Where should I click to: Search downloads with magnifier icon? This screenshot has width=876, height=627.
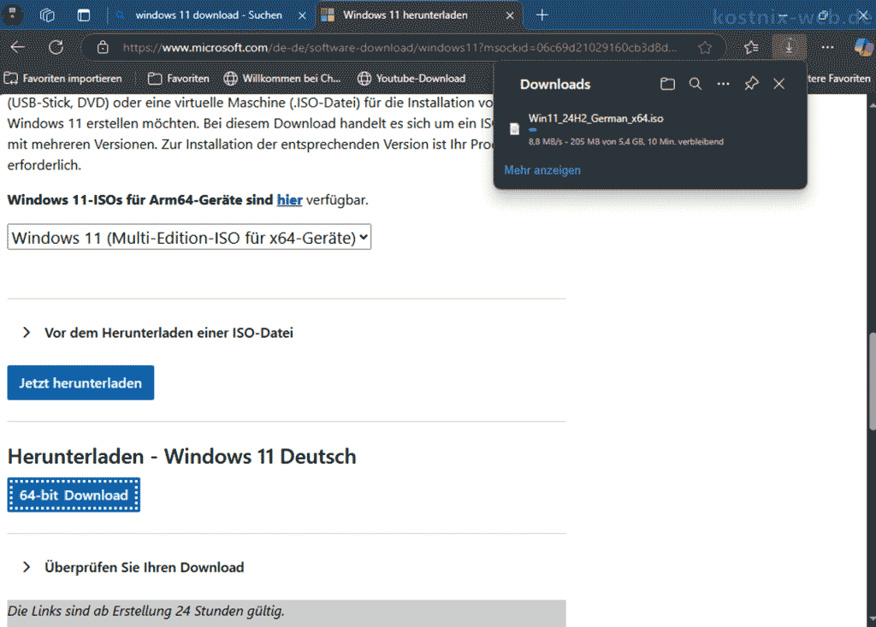[695, 84]
